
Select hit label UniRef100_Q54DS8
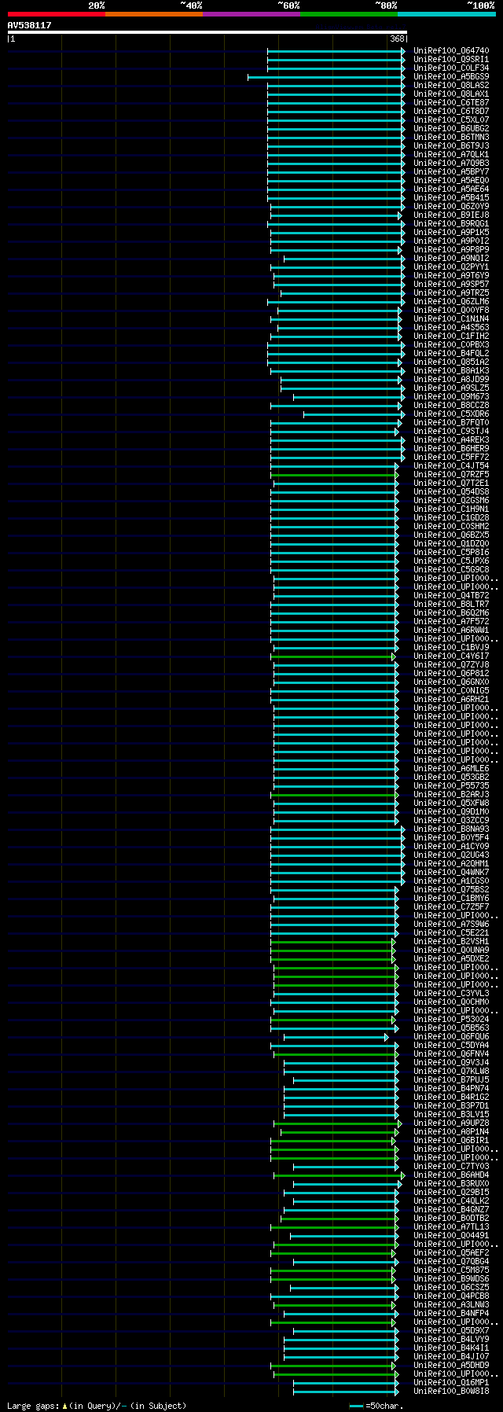click(x=451, y=492)
